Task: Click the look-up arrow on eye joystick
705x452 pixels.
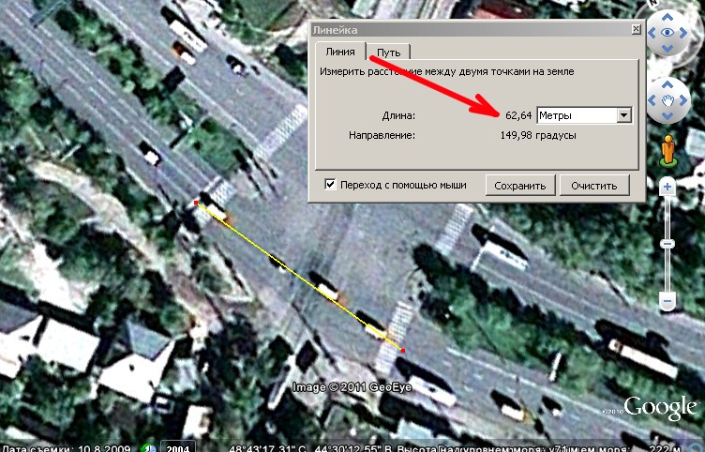Action: [667, 18]
